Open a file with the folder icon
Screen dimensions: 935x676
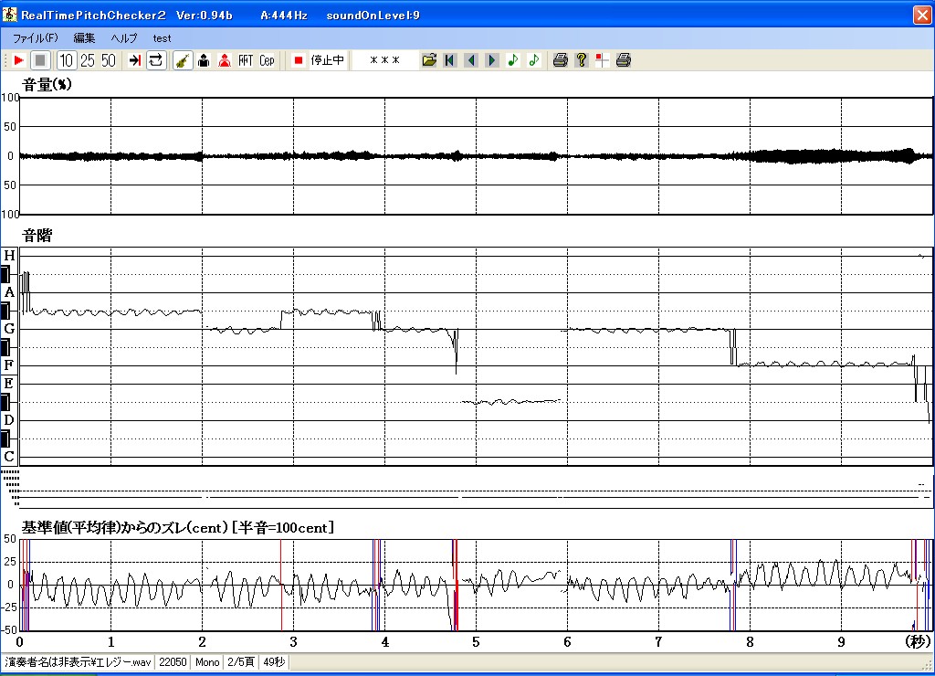(429, 60)
